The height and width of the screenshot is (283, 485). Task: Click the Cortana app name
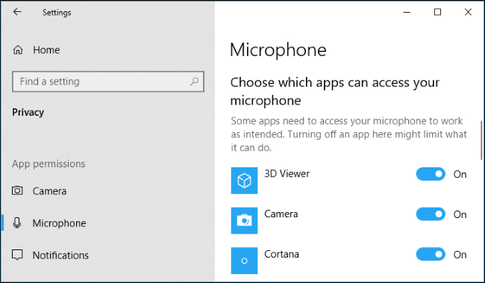tap(281, 254)
